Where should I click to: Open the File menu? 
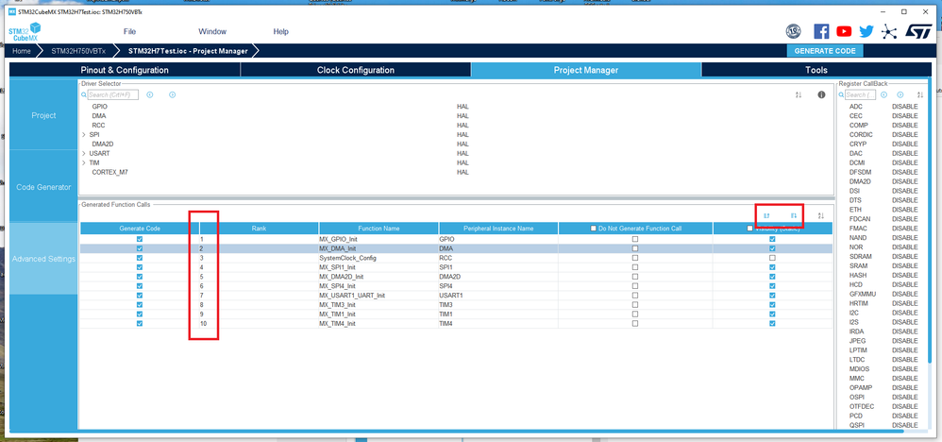pyautogui.click(x=129, y=31)
